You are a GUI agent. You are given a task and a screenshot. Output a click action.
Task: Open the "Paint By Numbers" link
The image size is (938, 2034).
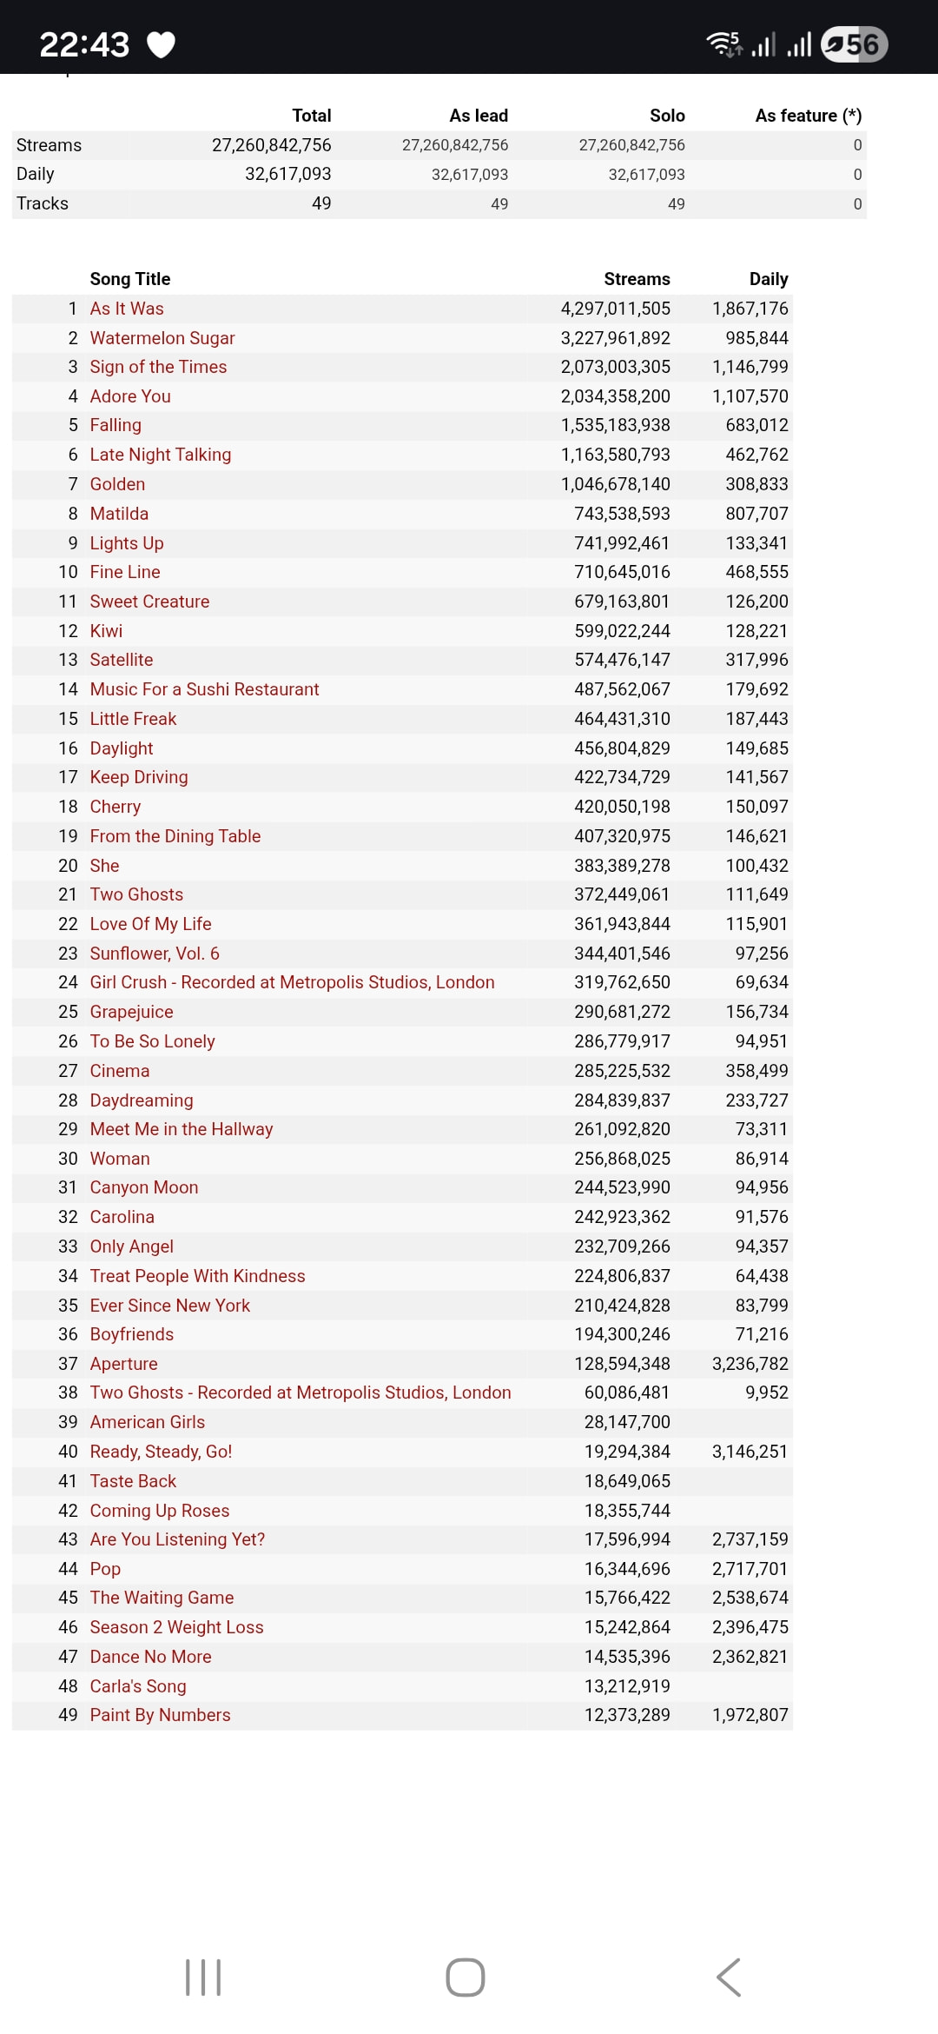160,1715
